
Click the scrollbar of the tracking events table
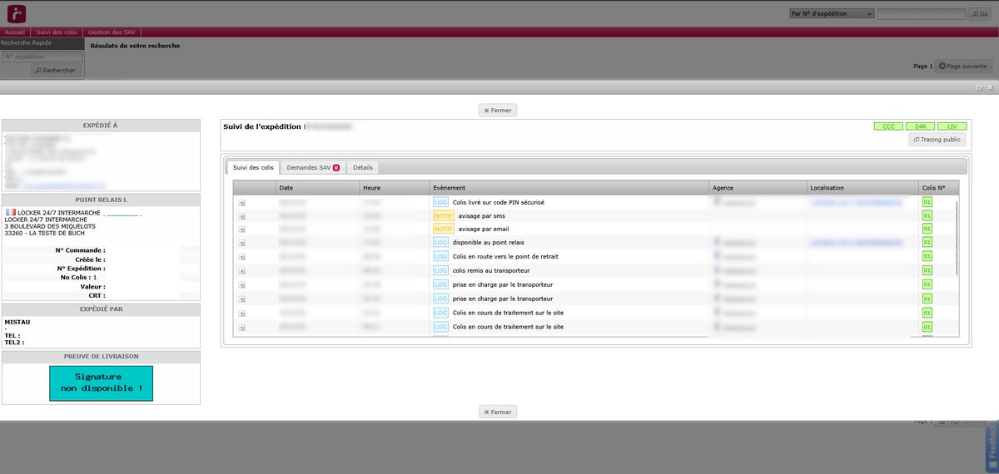pos(956,237)
